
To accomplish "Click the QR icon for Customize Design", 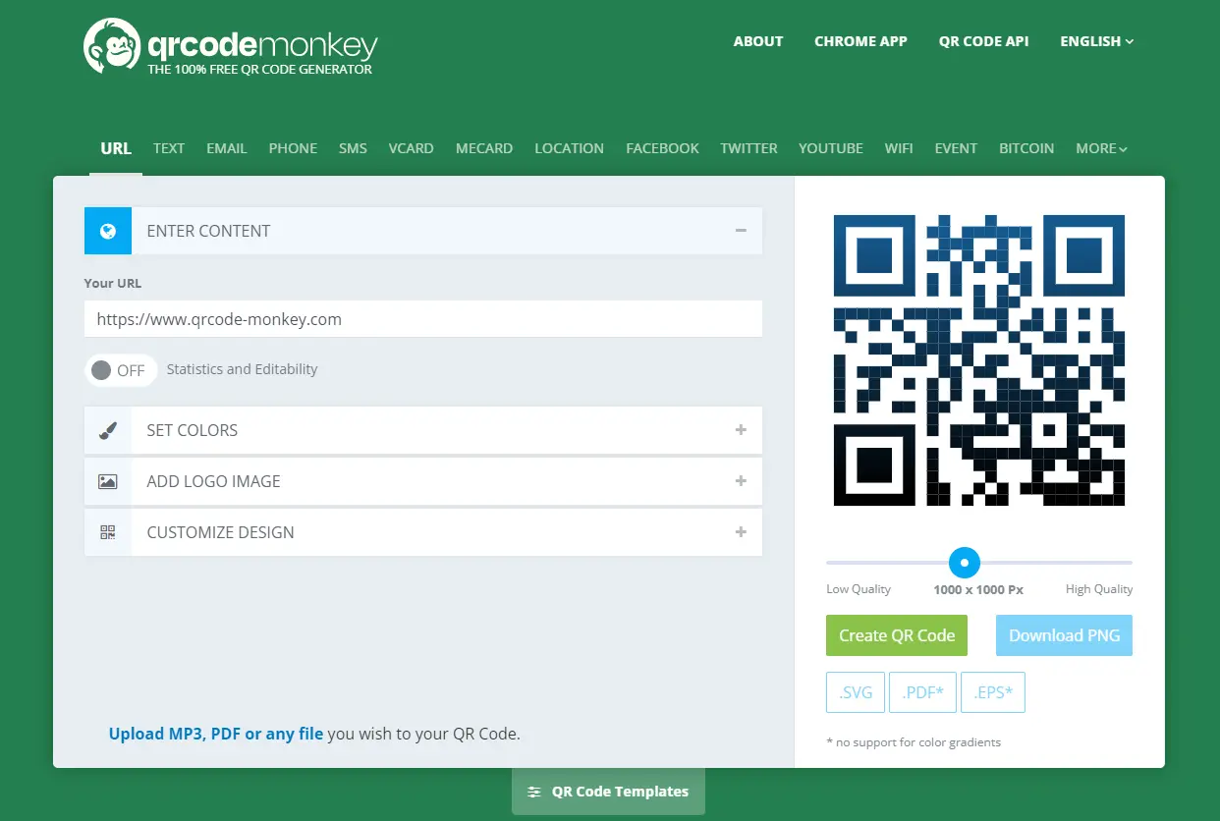I will (108, 532).
